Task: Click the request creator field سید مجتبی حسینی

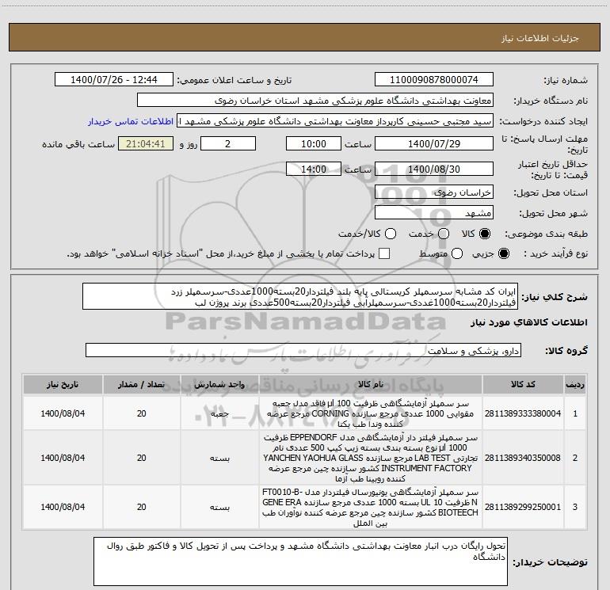Action: [335, 120]
